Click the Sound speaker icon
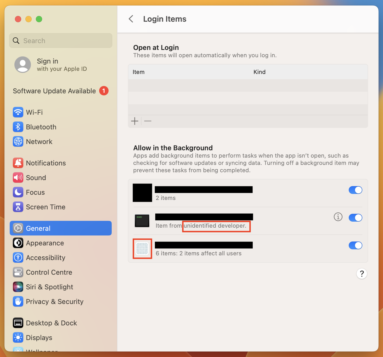This screenshot has height=357, width=383. pos(18,178)
